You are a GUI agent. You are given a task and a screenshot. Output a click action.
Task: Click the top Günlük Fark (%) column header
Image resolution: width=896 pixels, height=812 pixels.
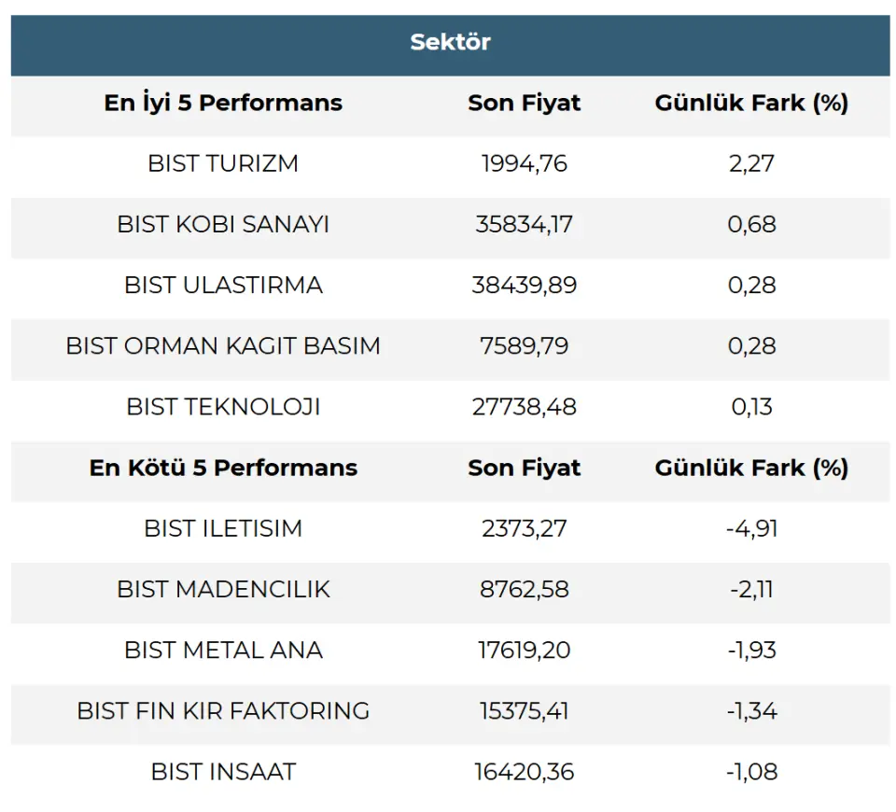751,103
